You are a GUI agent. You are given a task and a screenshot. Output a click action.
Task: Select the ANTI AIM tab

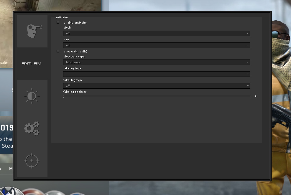pos(32,63)
